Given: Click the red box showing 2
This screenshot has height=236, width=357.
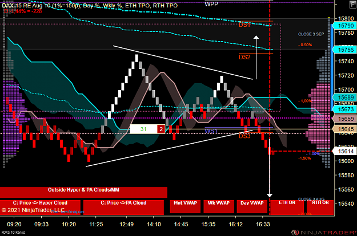Looking at the screenshot, I should (161, 129).
